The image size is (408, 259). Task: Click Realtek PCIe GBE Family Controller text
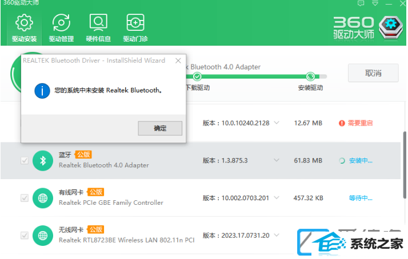point(111,203)
